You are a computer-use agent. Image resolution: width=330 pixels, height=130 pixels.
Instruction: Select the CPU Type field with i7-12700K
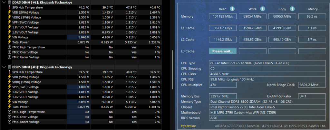267,63
